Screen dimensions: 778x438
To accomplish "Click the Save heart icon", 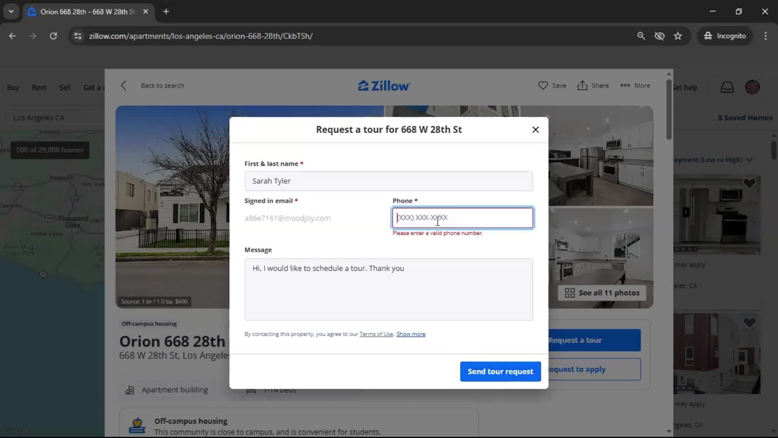I will [x=543, y=86].
